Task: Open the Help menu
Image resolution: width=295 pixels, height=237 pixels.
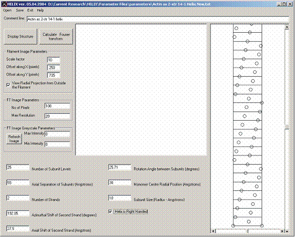Action: (x=40, y=11)
